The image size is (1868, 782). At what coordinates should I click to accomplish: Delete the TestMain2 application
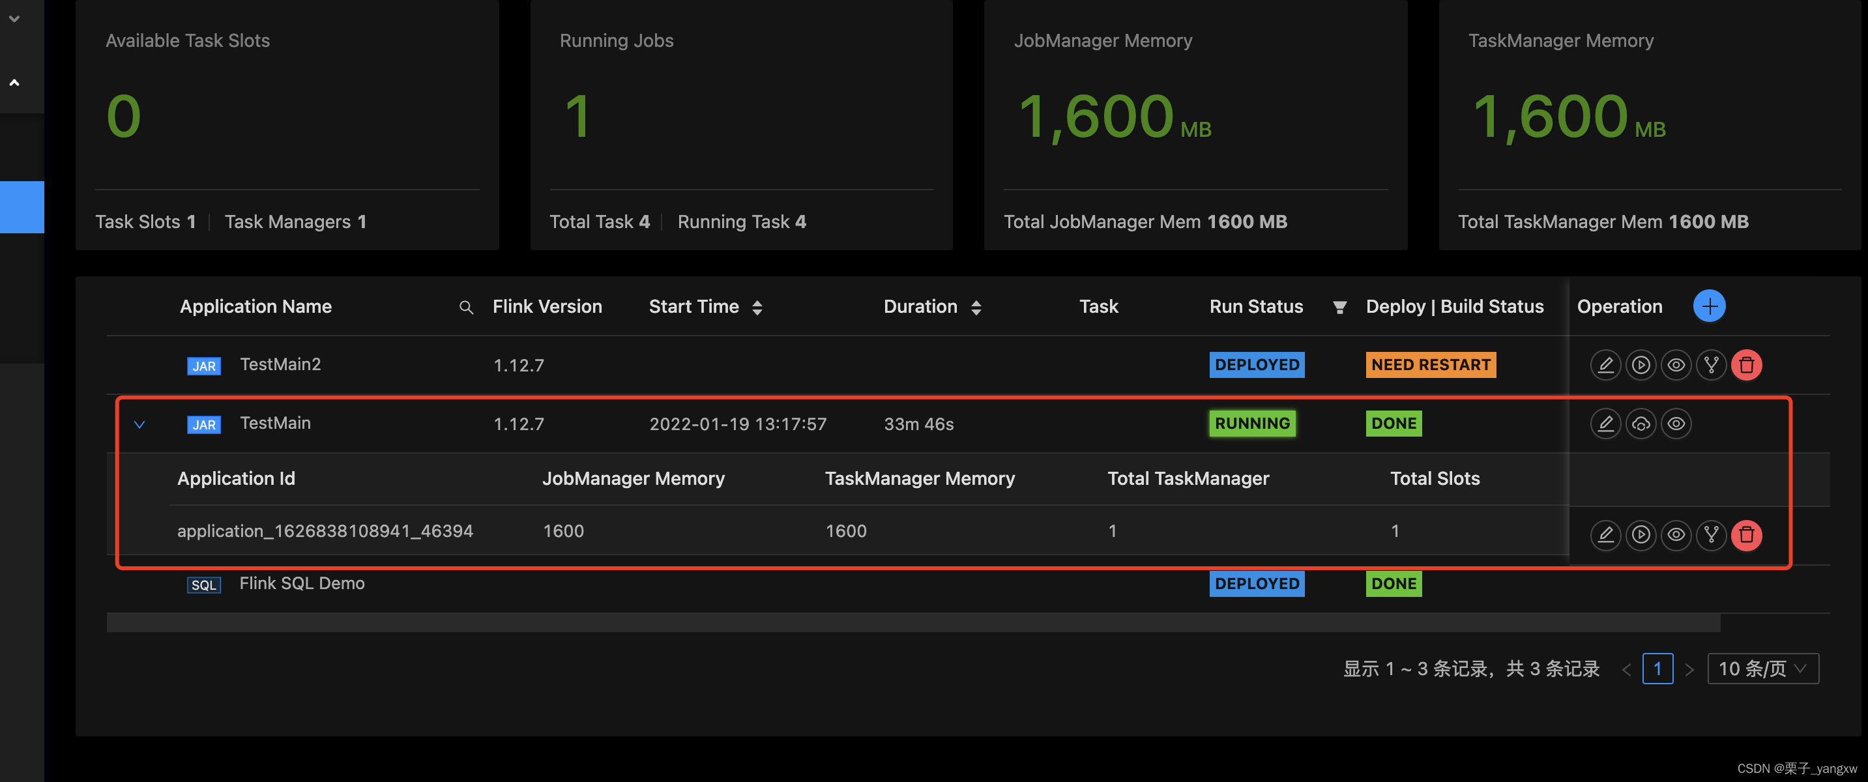(1746, 364)
